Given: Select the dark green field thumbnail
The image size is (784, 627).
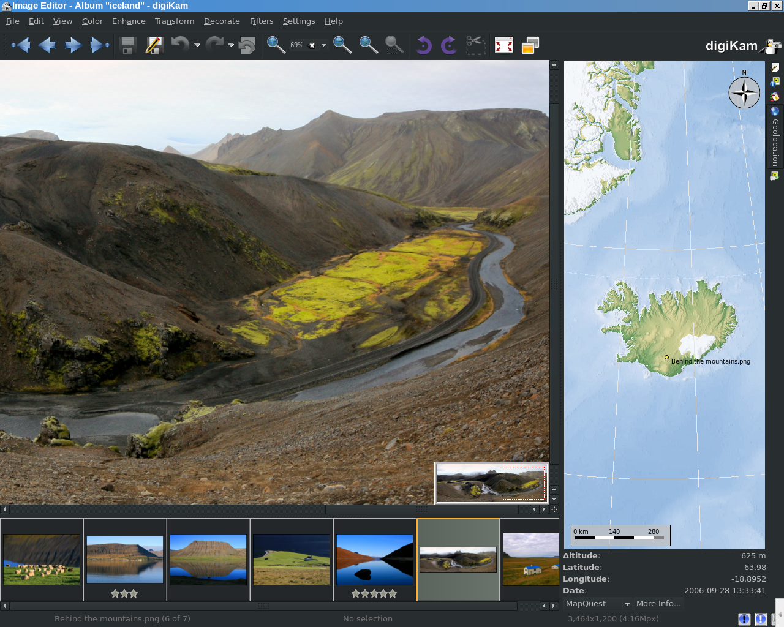Looking at the screenshot, I should click(x=292, y=559).
